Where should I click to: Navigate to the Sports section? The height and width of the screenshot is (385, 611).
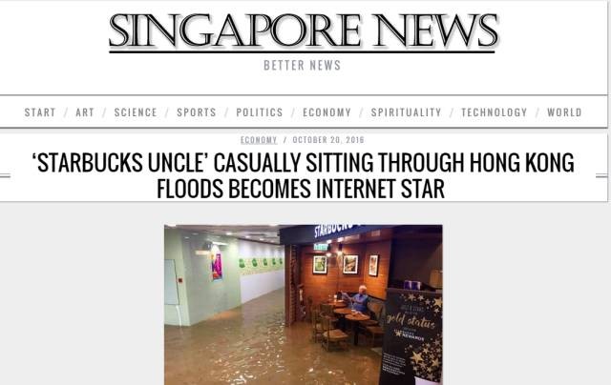(197, 112)
